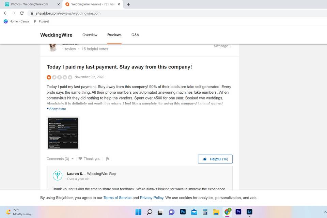Mark the review as Helpful
The height and width of the screenshot is (218, 327).
[x=215, y=159]
